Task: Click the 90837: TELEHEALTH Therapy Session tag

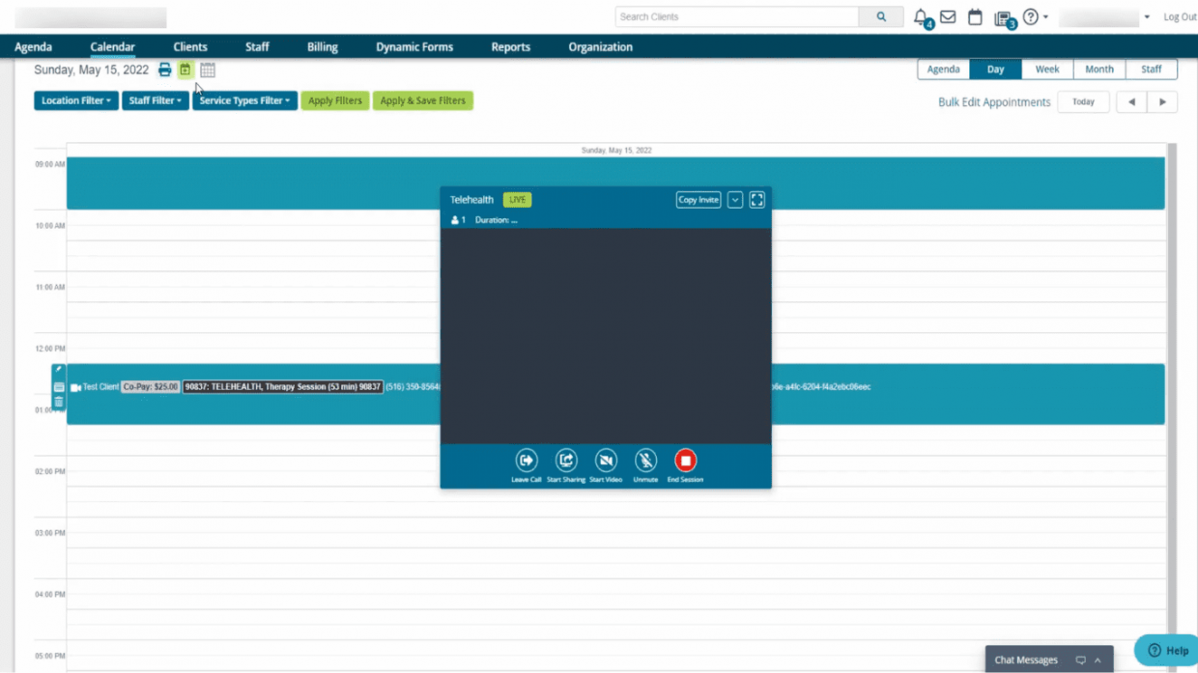Action: (x=283, y=387)
